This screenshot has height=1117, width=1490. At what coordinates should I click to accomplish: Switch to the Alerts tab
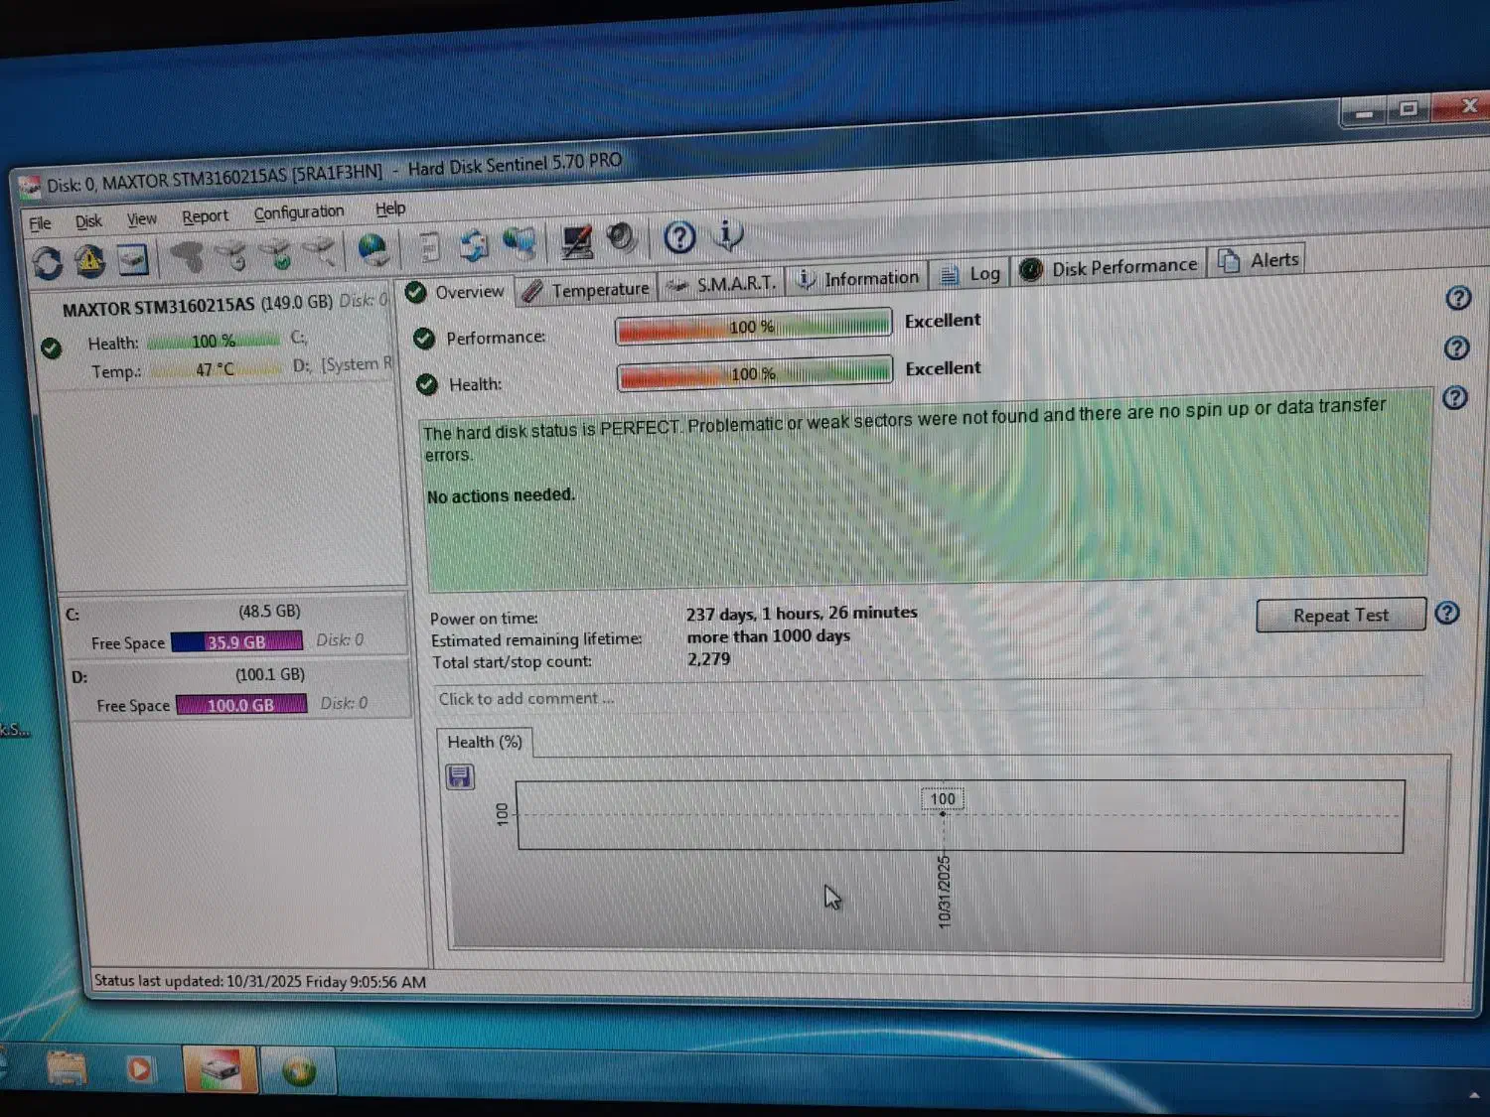1258,261
